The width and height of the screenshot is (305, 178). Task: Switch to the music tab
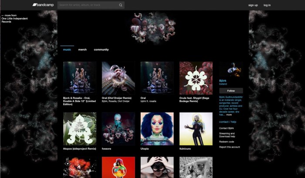click(x=67, y=49)
